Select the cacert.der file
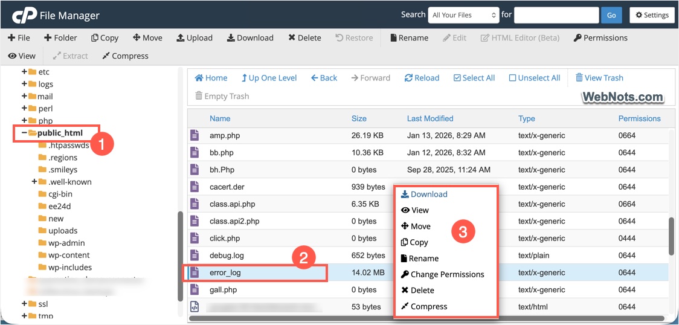Screen dimensions: 679x325 pyautogui.click(x=227, y=187)
